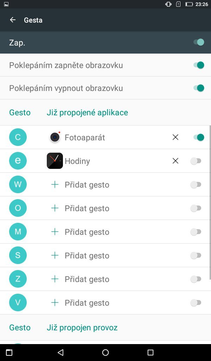Enable the Hodiny gesture switch
211x361 pixels.
pyautogui.click(x=196, y=161)
